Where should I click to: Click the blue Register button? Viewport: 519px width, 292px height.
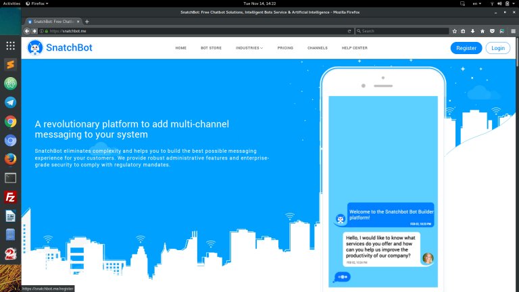point(466,48)
